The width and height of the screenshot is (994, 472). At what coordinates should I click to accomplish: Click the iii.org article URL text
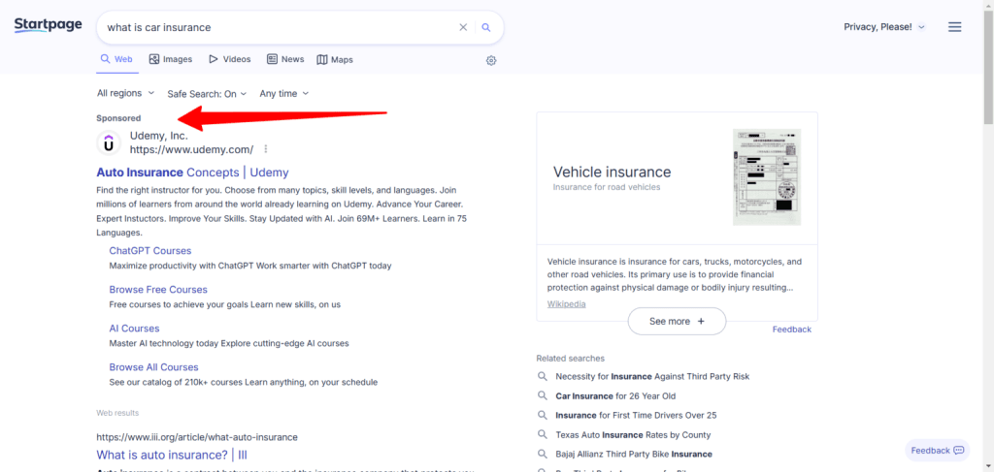(x=196, y=437)
